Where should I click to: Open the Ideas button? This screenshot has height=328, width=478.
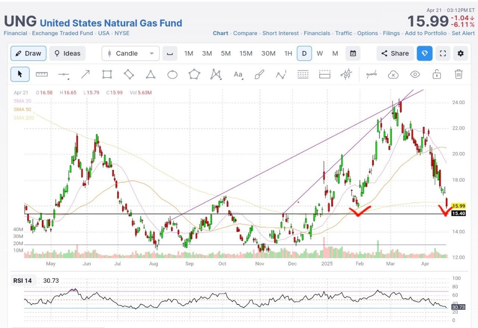pos(67,53)
